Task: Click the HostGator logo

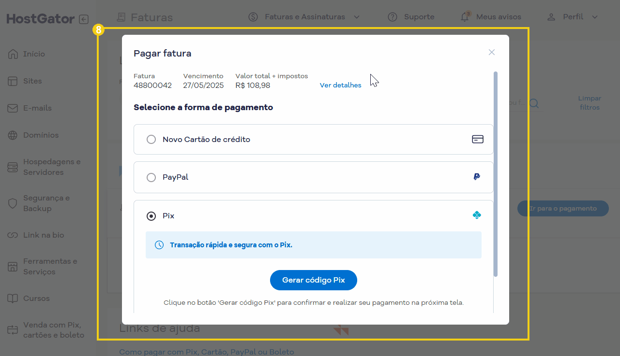Action: 41,19
